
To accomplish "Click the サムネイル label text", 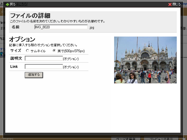I will click(38, 51).
